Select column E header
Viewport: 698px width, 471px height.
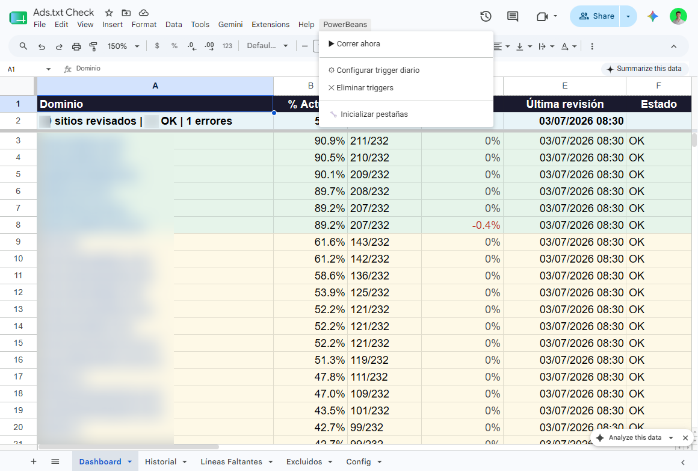[x=564, y=86]
